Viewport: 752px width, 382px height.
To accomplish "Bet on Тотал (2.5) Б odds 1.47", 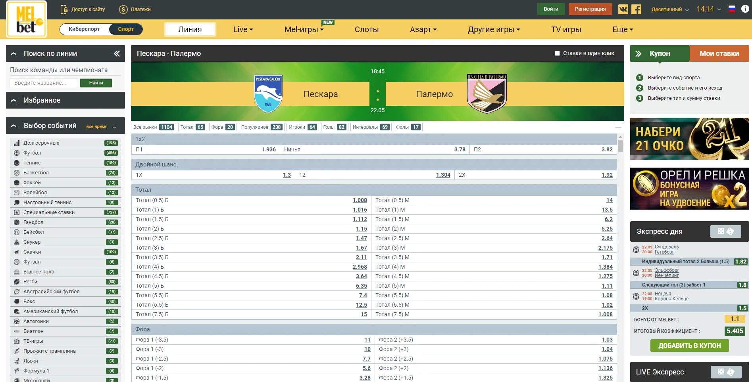I will pyautogui.click(x=361, y=238).
